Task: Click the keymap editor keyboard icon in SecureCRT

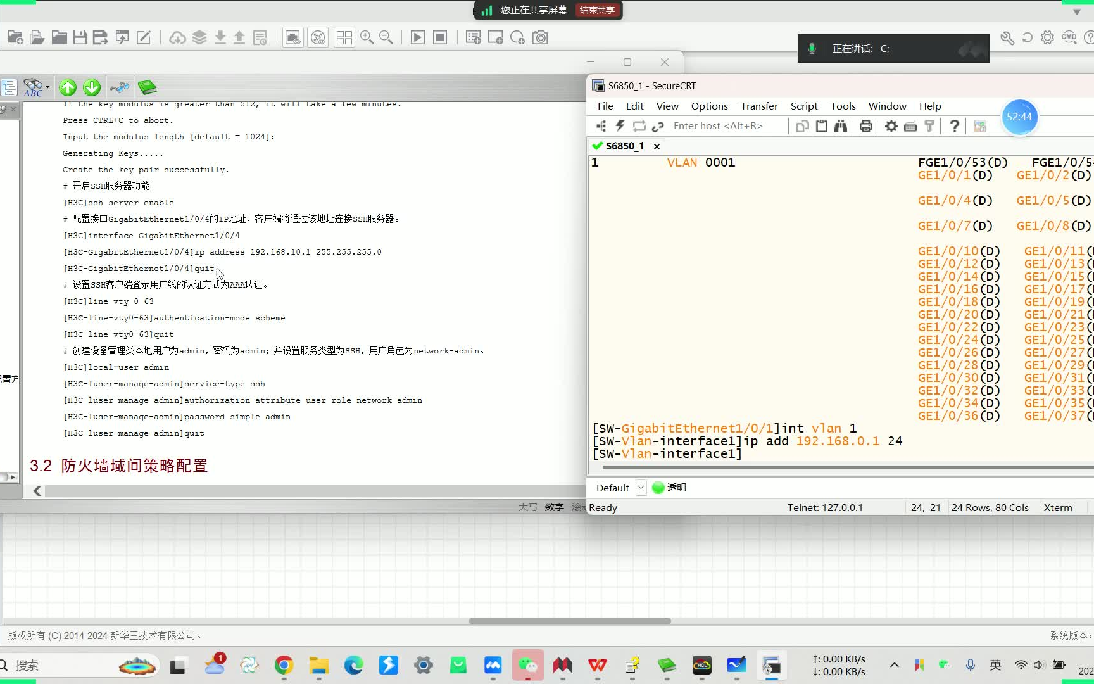Action: (x=910, y=126)
